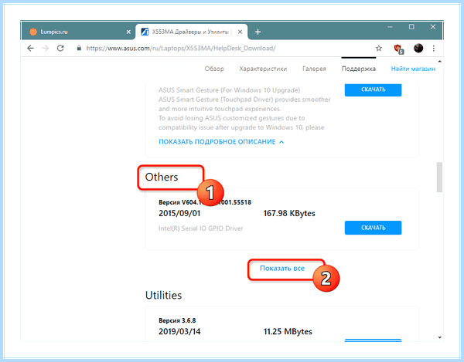Download Intel Serial IO GPIO Driver

pyautogui.click(x=373, y=228)
